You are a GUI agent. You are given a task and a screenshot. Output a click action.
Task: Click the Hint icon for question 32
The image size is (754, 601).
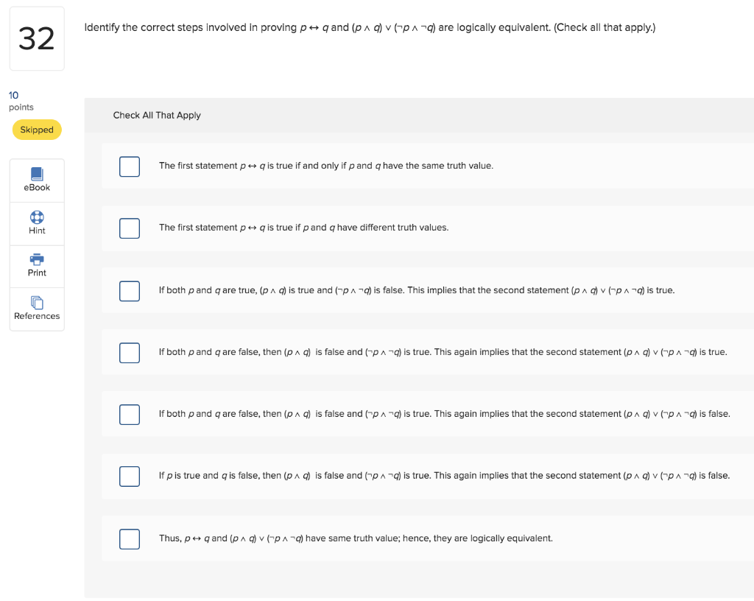pyautogui.click(x=37, y=222)
